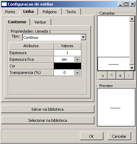Select the Vertice sub-tab
This screenshot has height=144, width=137.
40,22
